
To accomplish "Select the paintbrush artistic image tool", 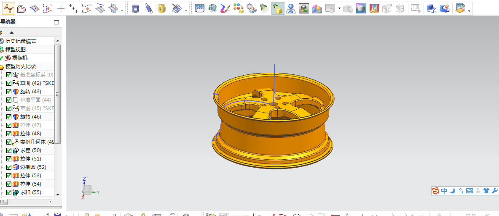I will [x=225, y=8].
